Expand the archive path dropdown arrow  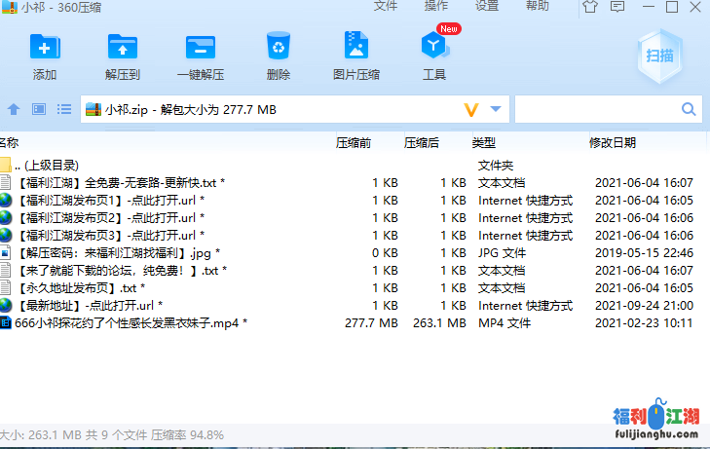point(497,109)
